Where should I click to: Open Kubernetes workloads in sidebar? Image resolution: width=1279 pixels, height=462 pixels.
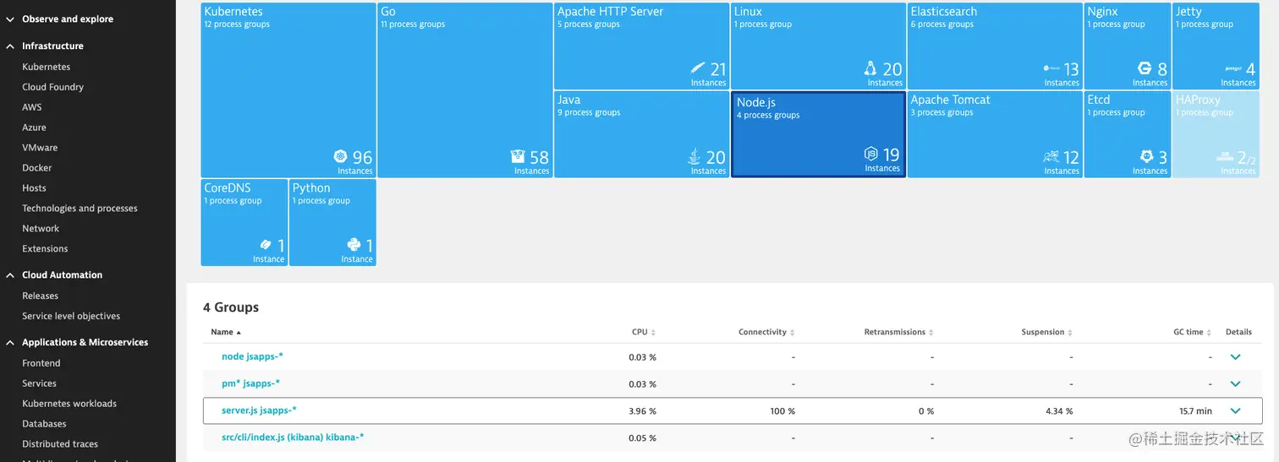pos(69,404)
